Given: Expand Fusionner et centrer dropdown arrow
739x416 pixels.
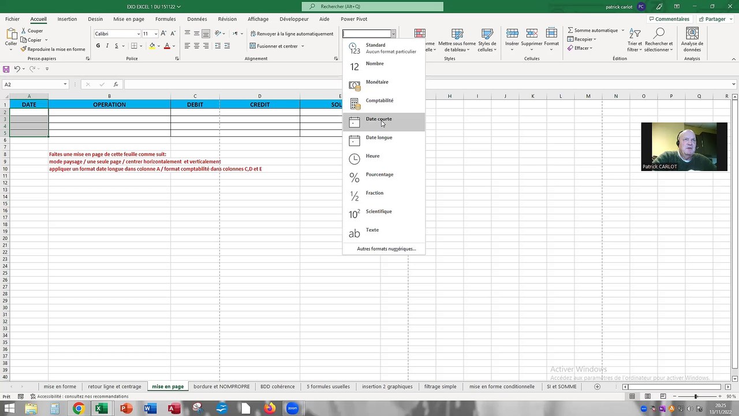Looking at the screenshot, I should [303, 46].
